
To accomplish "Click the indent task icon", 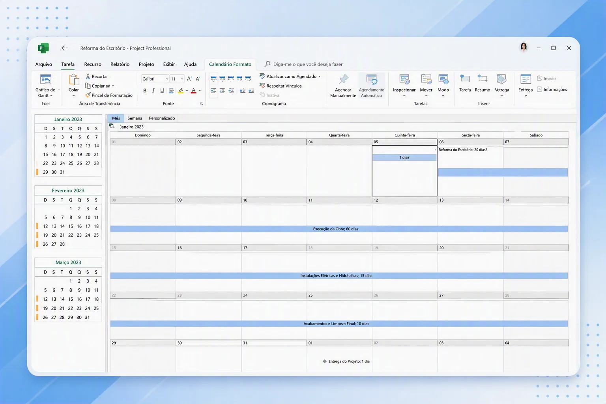I will (222, 91).
